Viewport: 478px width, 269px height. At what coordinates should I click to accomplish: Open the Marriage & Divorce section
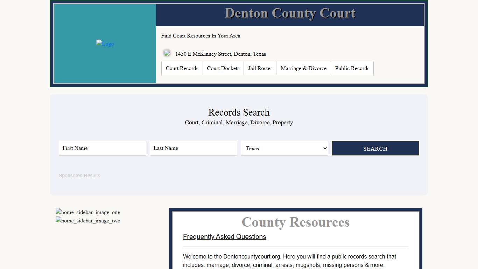point(303,68)
